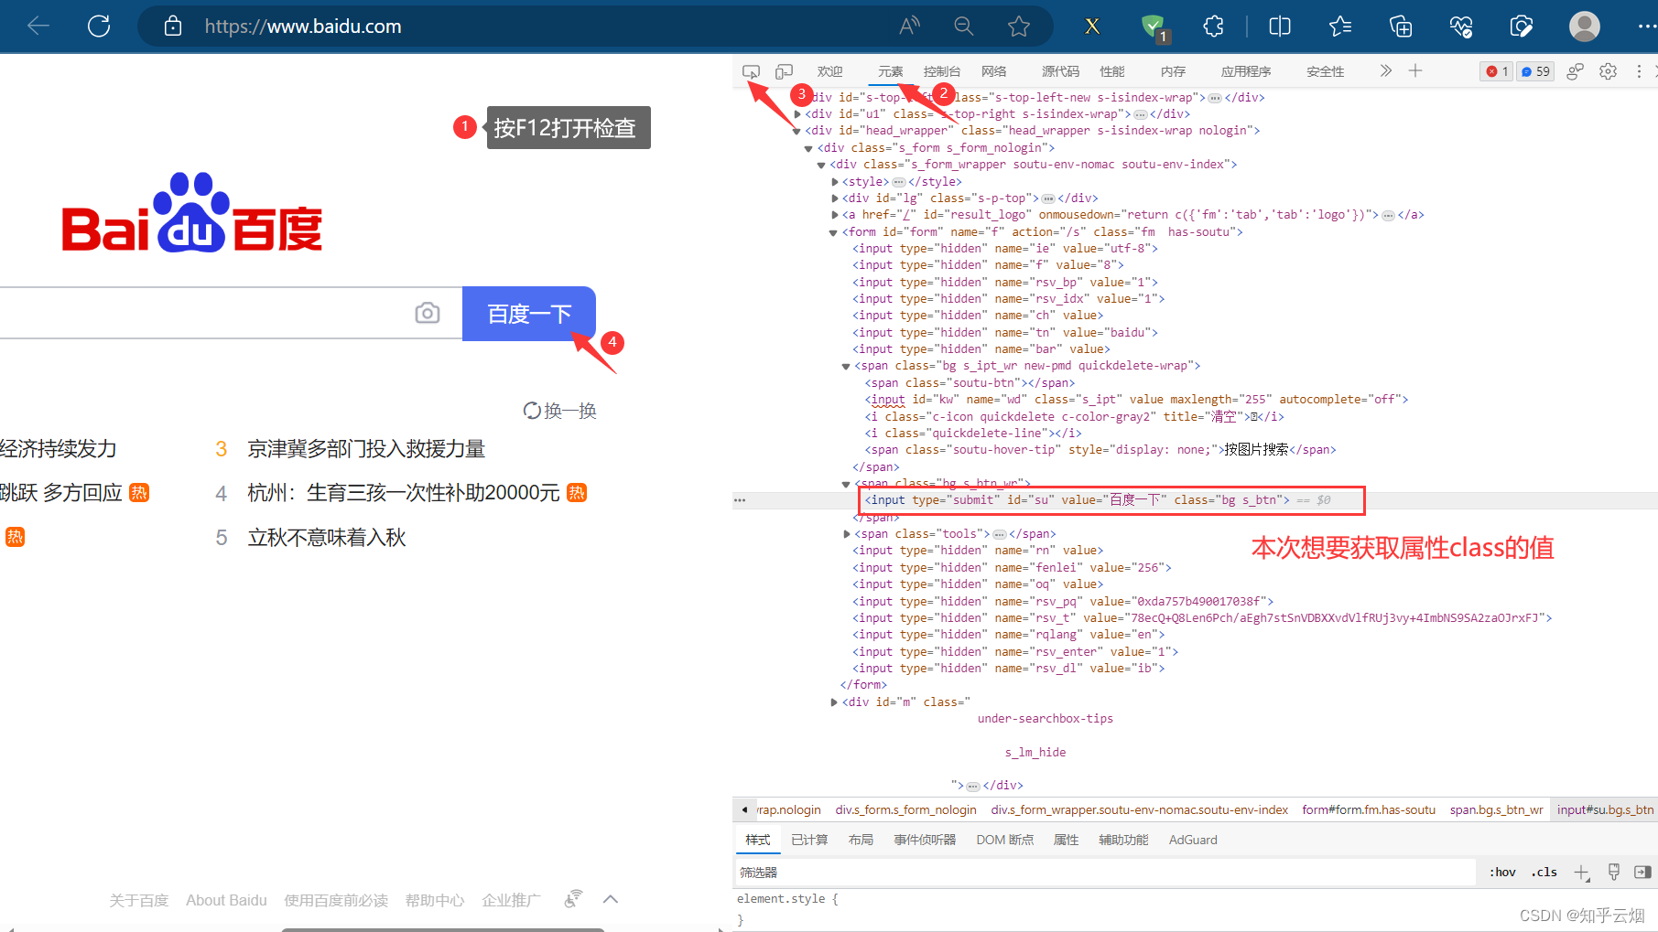Viewport: 1658px width, 932px height.
Task: Open the AdGuard green shield extension
Action: click(x=1154, y=27)
